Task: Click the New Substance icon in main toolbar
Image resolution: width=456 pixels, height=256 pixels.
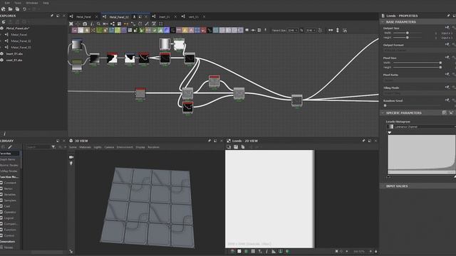Action: click(x=3, y=9)
